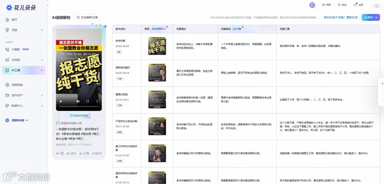The height and width of the screenshot is (184, 384).
Task: Click the comments icon 1251
Action: click(68, 154)
